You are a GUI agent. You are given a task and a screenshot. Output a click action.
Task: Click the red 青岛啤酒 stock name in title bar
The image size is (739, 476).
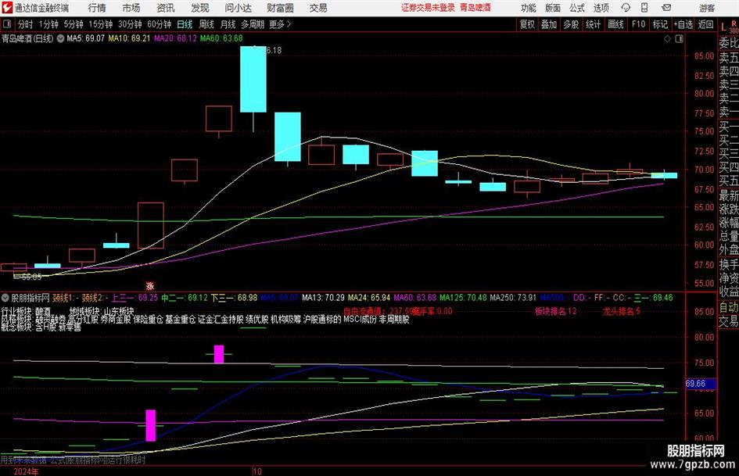tap(475, 8)
